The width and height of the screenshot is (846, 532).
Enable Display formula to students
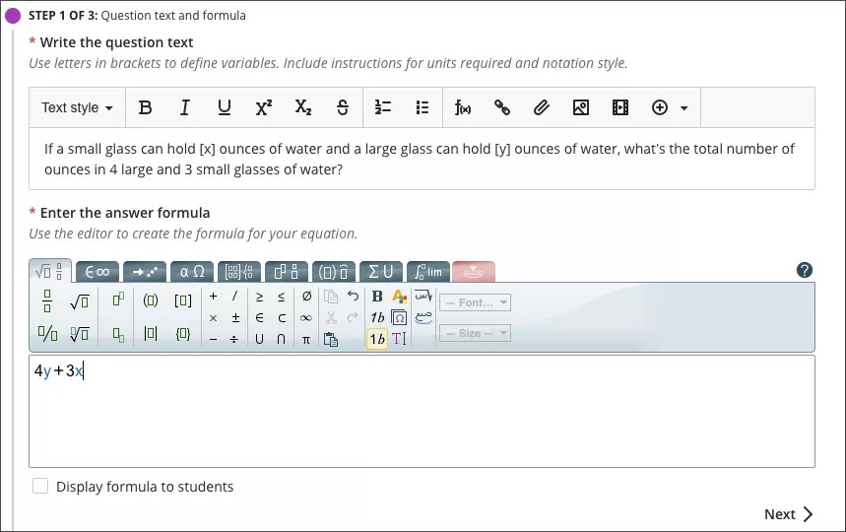coord(40,486)
